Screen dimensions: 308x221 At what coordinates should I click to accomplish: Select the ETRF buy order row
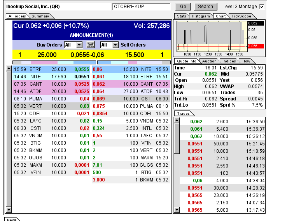(x=51, y=69)
